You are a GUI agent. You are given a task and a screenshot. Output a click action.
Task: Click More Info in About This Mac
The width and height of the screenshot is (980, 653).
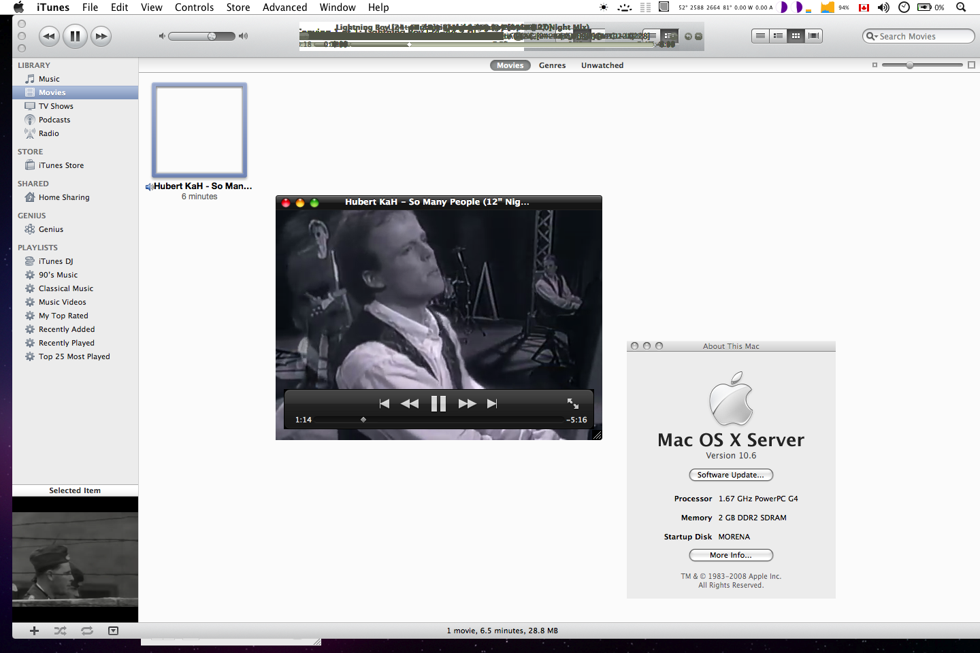tap(731, 555)
